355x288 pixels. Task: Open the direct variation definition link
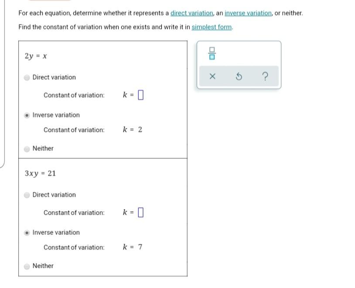click(x=191, y=13)
